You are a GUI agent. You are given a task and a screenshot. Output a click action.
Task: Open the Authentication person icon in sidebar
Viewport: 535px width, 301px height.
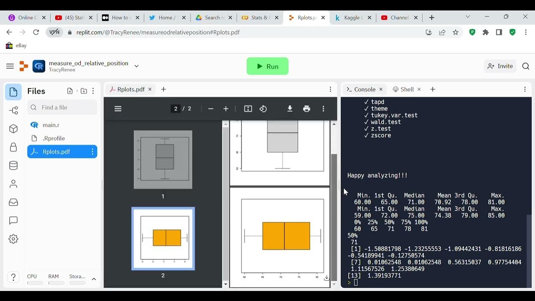[13, 184]
